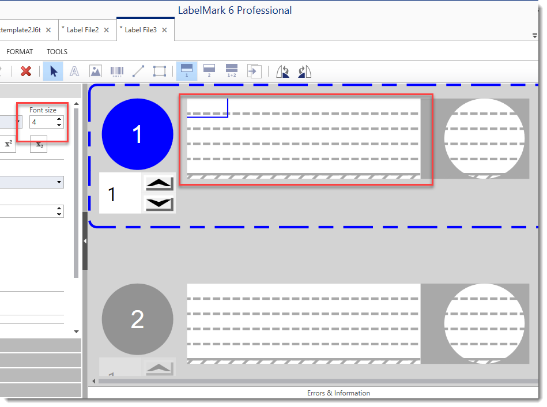The image size is (547, 407).
Task: Toggle the side 1 view button
Action: click(187, 71)
